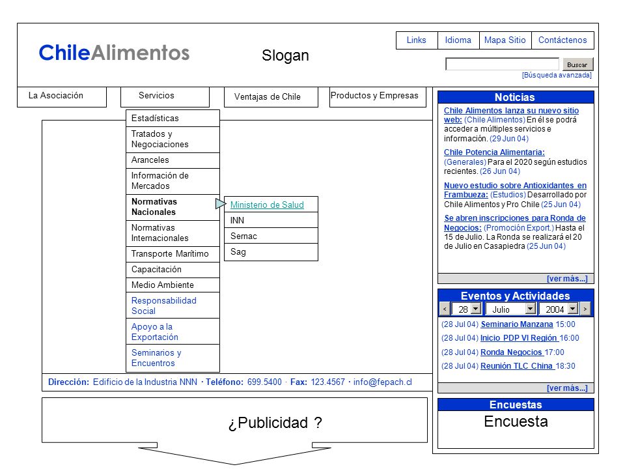This screenshot has width=625, height=469.
Task: Click the arrow beside Normativas Nacionales
Action: 221,204
